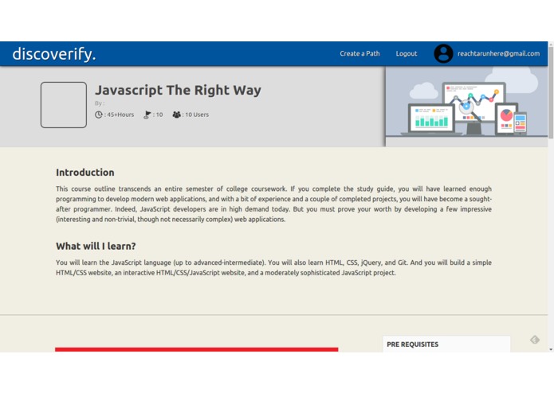Viewport: 554px width, 393px height.
Task: Click the 45+Hours duration text
Action: [x=120, y=115]
